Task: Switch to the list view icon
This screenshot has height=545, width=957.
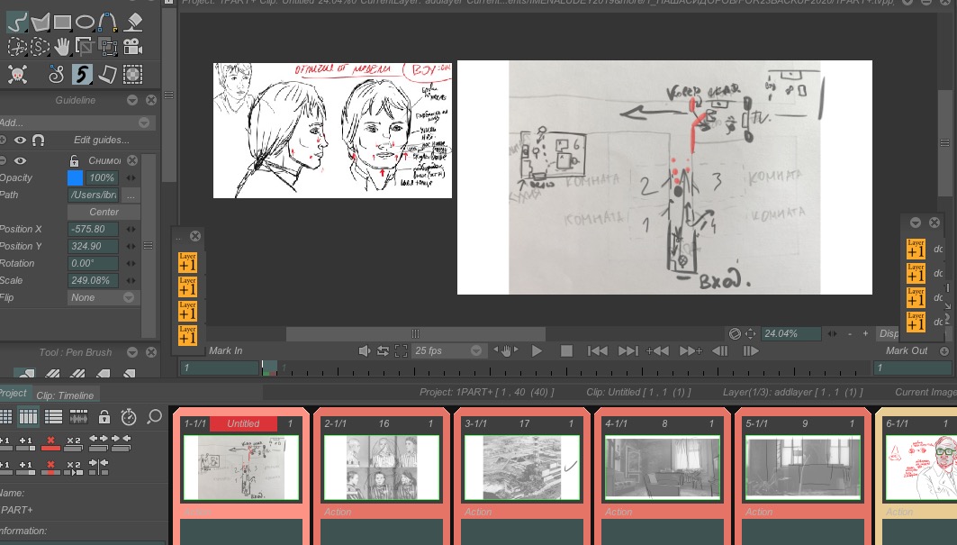Action: tap(53, 417)
